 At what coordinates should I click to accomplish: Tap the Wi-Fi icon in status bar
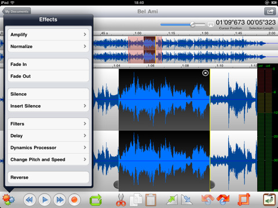tap(13, 2)
